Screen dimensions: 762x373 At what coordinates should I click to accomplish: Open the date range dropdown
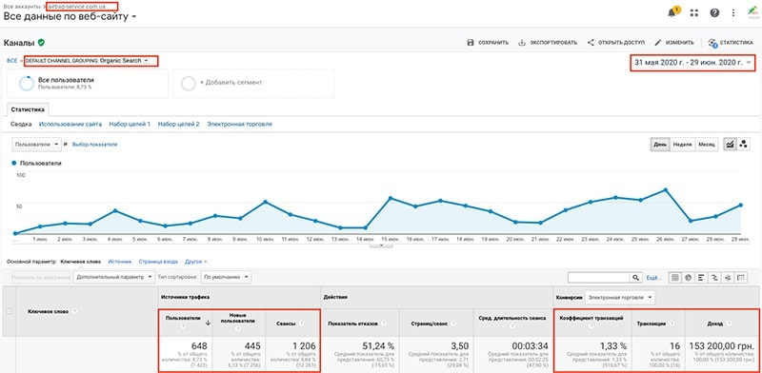(x=692, y=62)
